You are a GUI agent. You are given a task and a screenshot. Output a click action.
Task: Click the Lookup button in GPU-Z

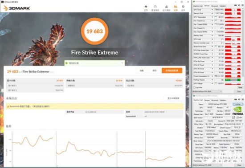pyautogui.click(x=238, y=104)
